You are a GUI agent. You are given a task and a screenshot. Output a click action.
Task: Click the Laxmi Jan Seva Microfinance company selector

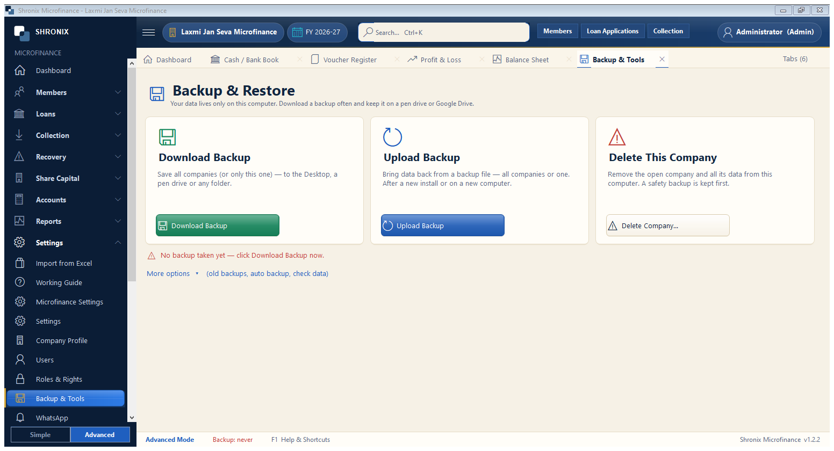pos(223,32)
